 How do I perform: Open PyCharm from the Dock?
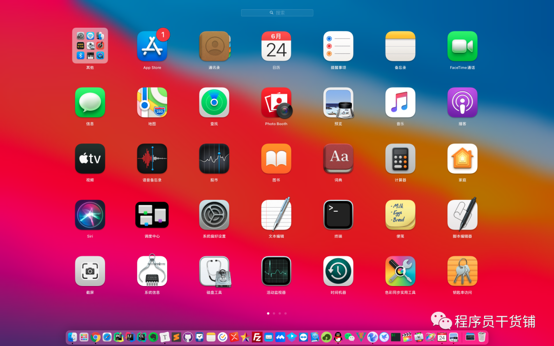click(x=118, y=337)
